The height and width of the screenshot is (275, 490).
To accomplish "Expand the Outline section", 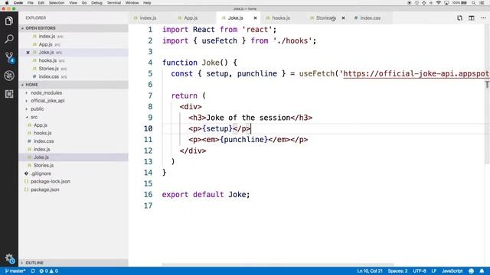I will (73, 263).
